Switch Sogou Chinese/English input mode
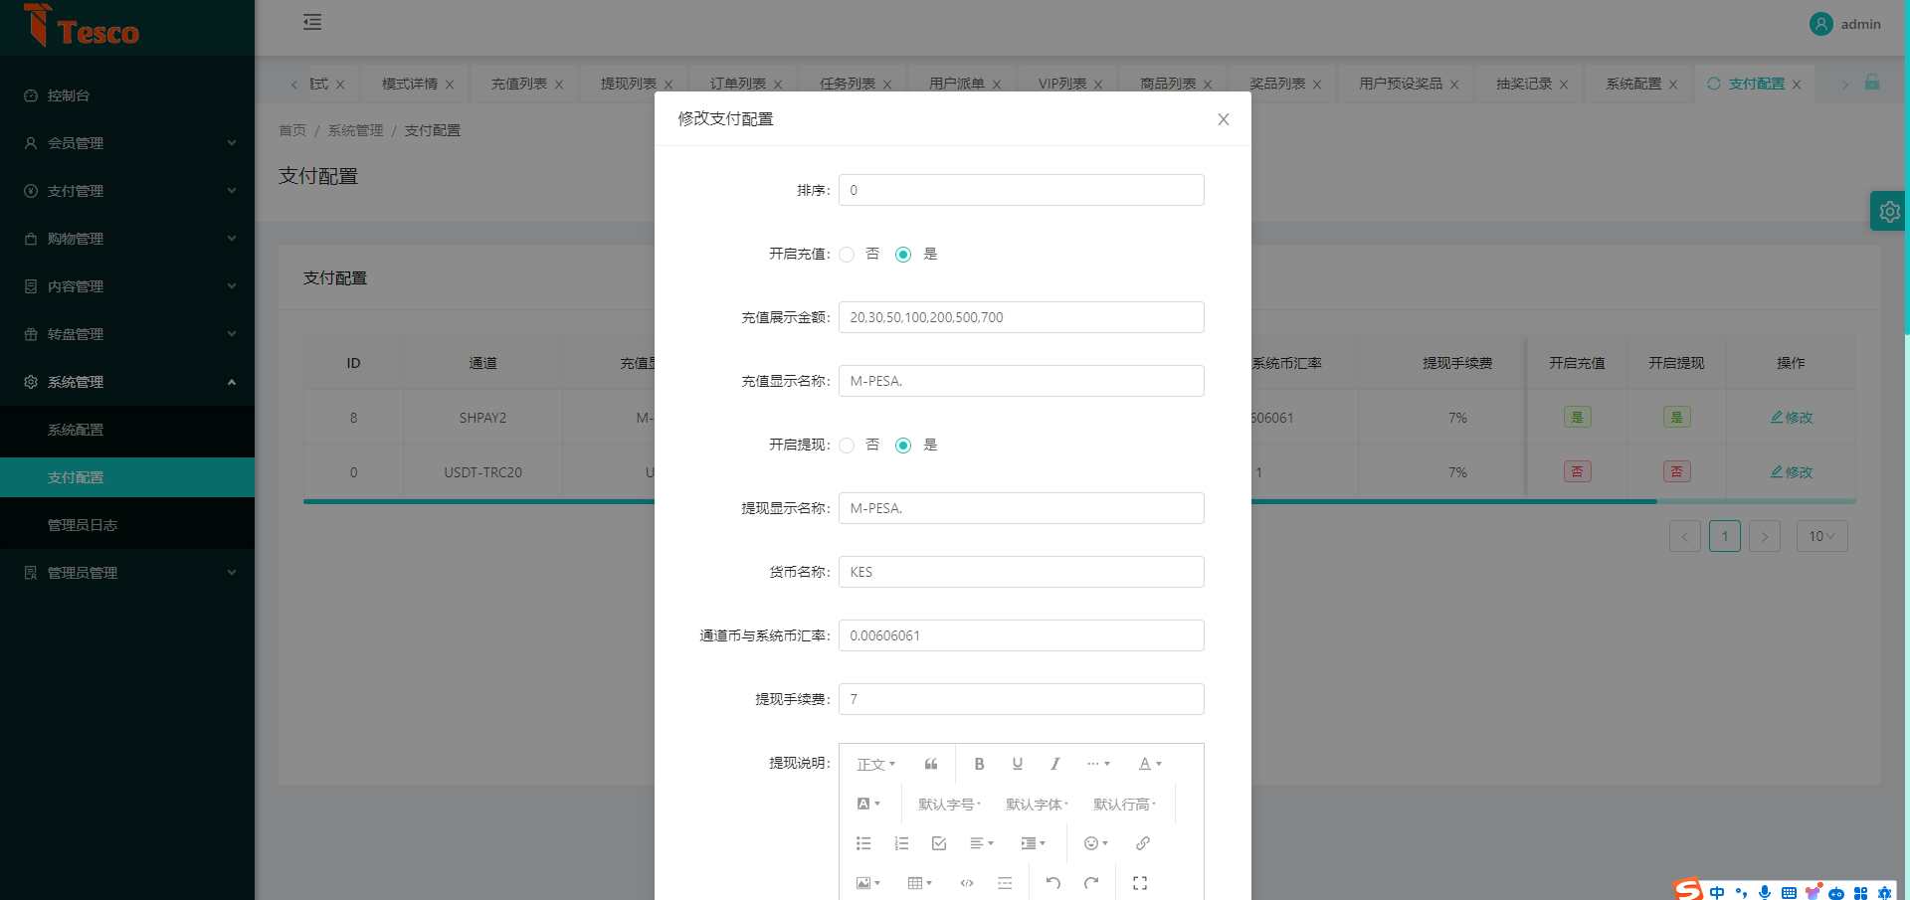The width and height of the screenshot is (1910, 900). click(1717, 892)
